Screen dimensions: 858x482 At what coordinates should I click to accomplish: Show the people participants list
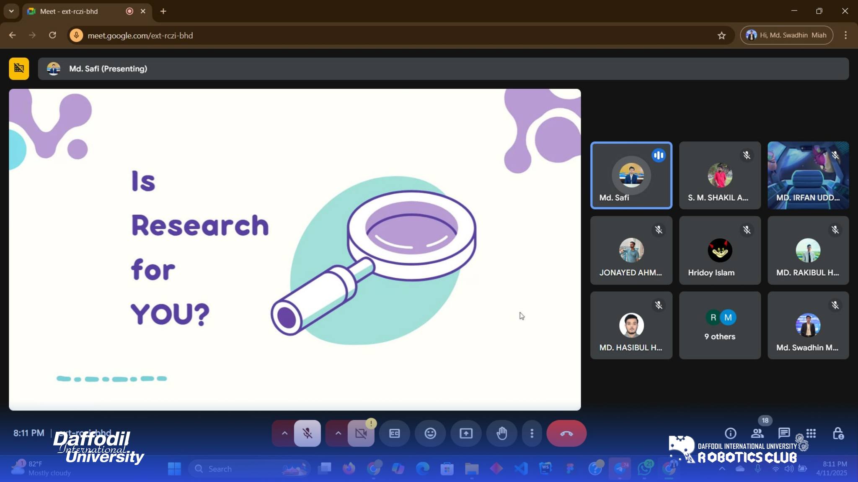(x=757, y=433)
